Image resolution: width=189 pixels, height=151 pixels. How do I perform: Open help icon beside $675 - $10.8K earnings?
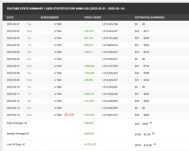pyautogui.click(x=155, y=144)
